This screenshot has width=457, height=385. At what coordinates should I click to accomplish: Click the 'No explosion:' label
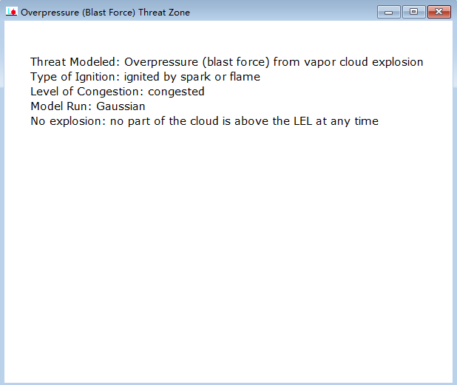[x=68, y=121]
